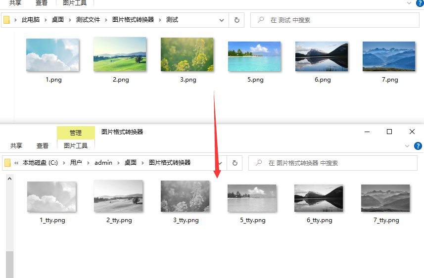Image resolution: width=424 pixels, height=278 pixels.
Task: Select the 6.png mountain lake thumbnail
Action: 322,56
